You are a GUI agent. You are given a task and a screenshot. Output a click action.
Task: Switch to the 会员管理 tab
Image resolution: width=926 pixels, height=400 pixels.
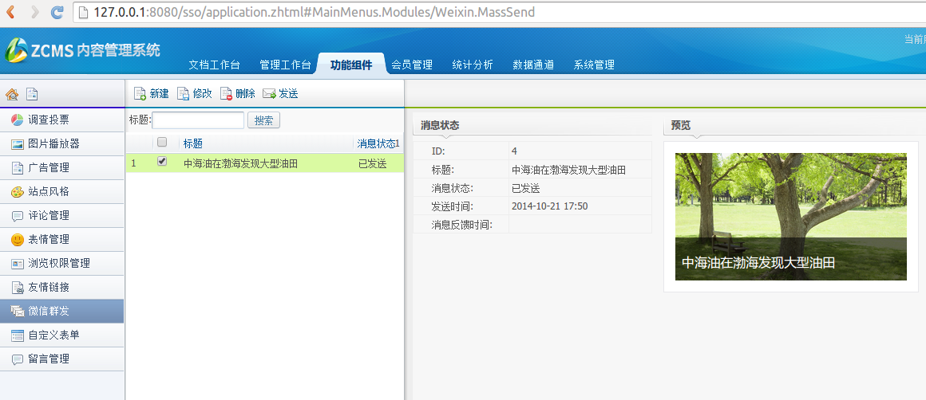[x=412, y=65]
